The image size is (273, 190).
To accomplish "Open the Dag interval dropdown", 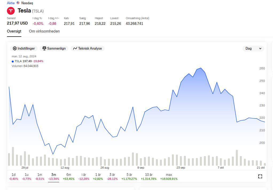I will 253,48.
